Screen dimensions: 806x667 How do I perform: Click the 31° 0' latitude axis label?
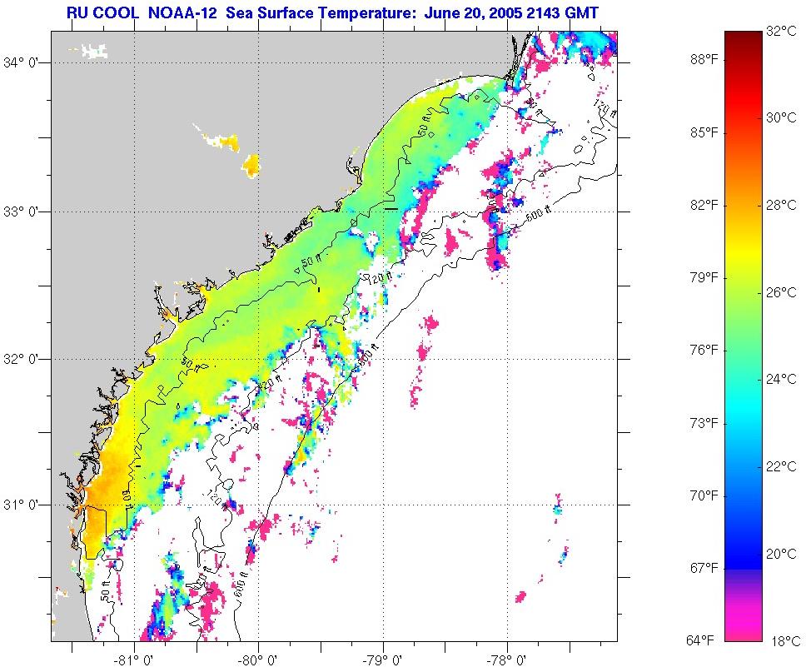[x=24, y=505]
